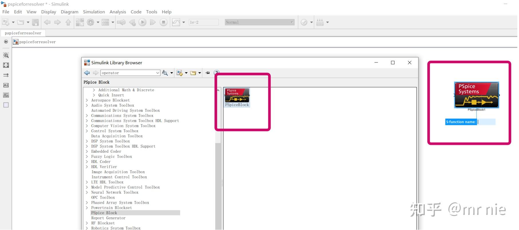Screen dimensions: 519x230
Task: Click the Area rectangle palette icon
Action: click(x=6, y=105)
